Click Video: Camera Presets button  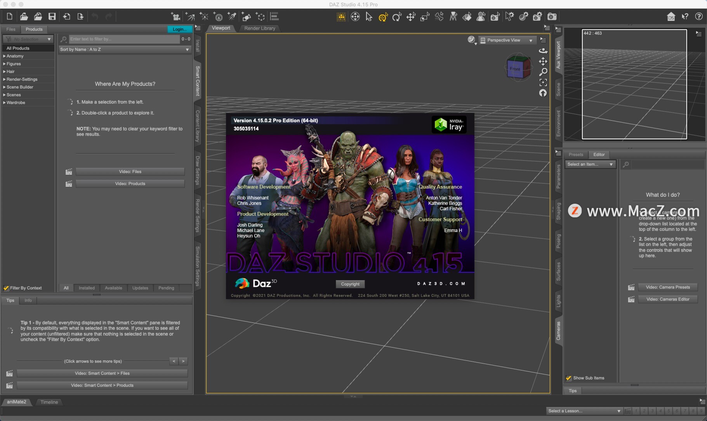click(x=668, y=287)
